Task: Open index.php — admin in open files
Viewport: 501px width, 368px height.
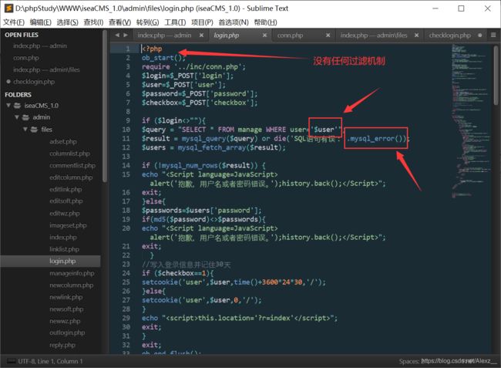Action: tap(40, 46)
